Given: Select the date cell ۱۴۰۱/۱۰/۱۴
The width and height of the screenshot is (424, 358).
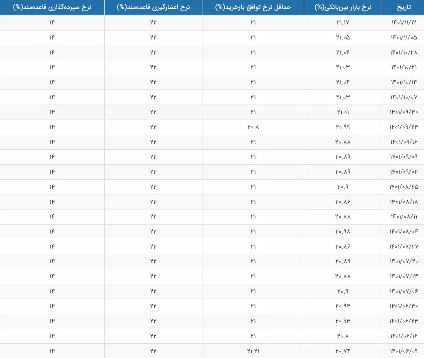Looking at the screenshot, I should 404,82.
